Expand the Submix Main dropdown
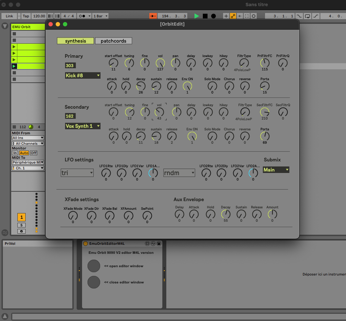Screen dimensions: 346x321 (x=276, y=170)
